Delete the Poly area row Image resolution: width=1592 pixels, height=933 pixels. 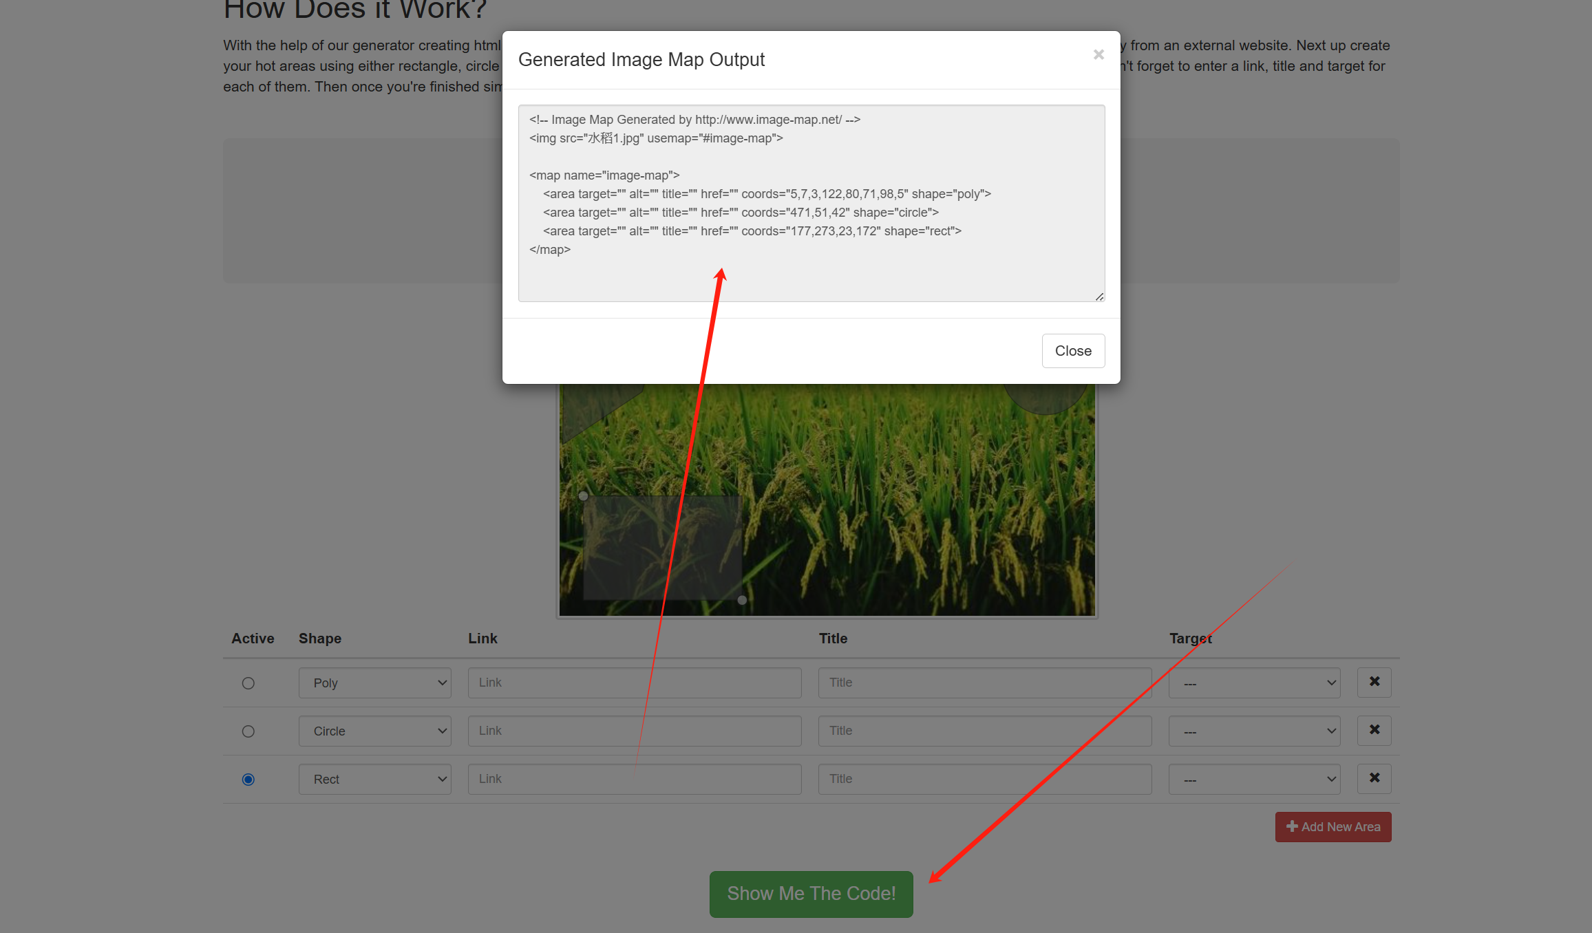click(1374, 682)
